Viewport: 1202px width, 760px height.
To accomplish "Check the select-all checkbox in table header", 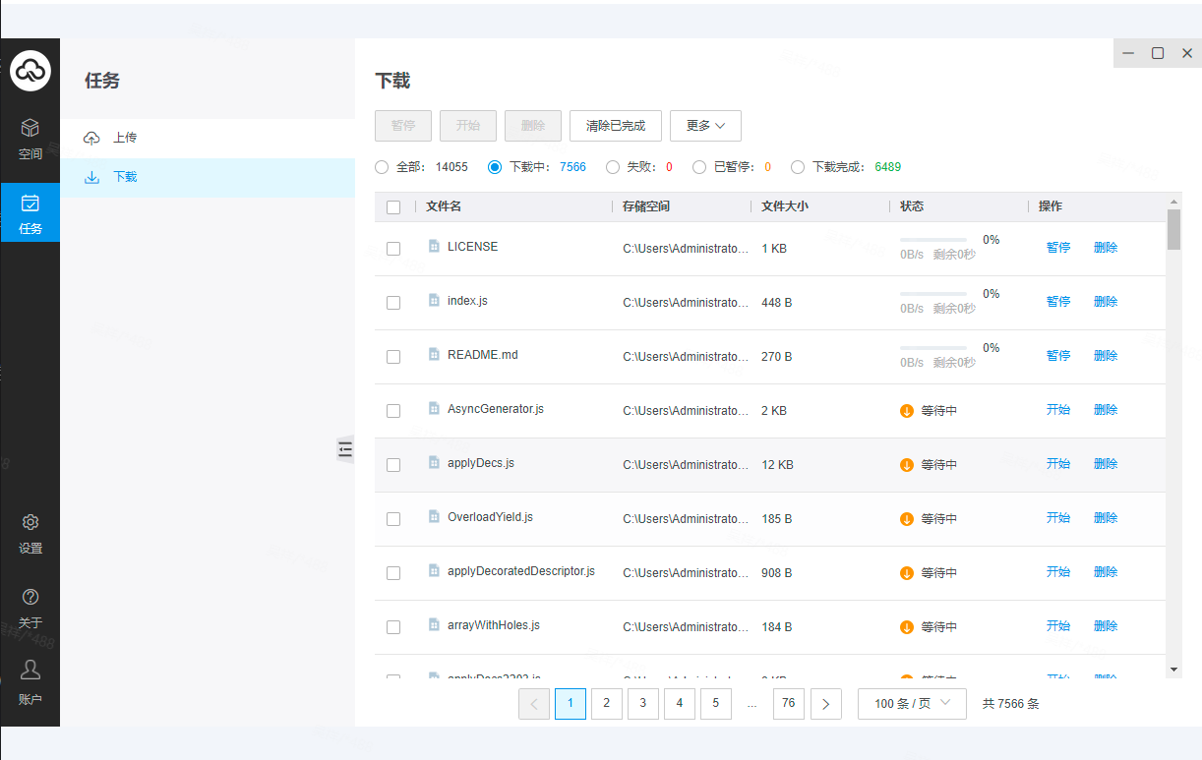I will [x=393, y=207].
